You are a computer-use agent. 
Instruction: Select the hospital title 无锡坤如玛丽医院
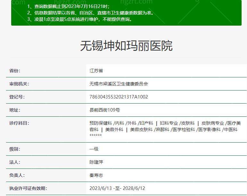point(126,46)
